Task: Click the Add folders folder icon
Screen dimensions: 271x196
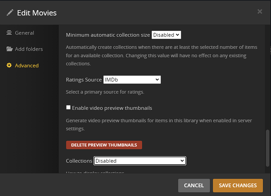Action: pyautogui.click(x=9, y=49)
